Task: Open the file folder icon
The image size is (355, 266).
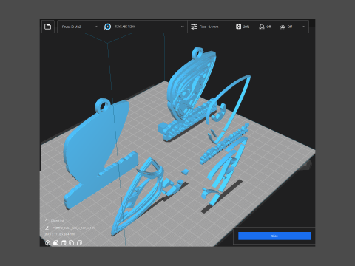Action: pyautogui.click(x=48, y=27)
